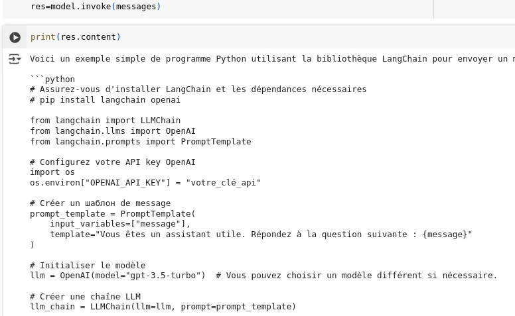This screenshot has width=515, height=316.
Task: Click the res=model.invoke(messages) code line
Action: [x=96, y=7]
